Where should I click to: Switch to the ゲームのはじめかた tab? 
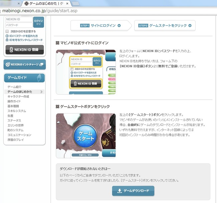pos(46,4)
